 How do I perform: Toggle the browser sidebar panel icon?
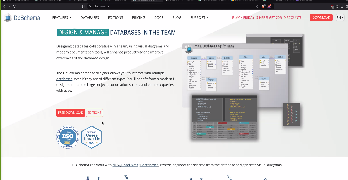[x=342, y=6]
